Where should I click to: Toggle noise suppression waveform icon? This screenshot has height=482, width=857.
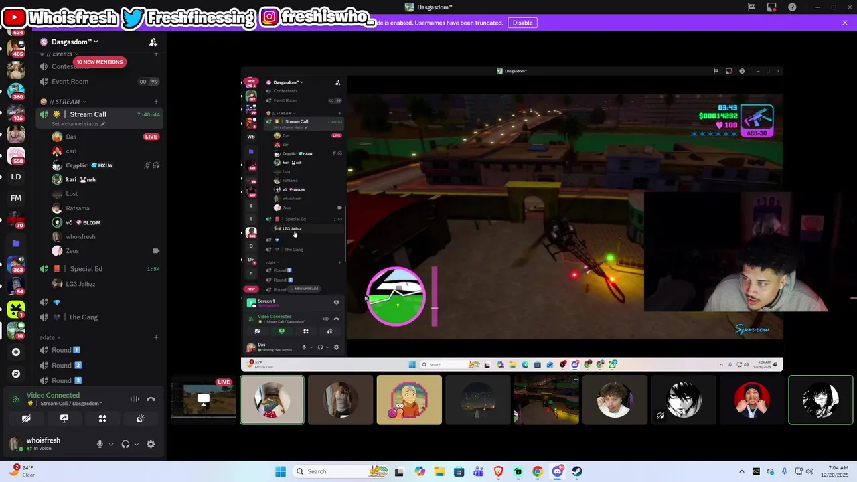click(135, 399)
